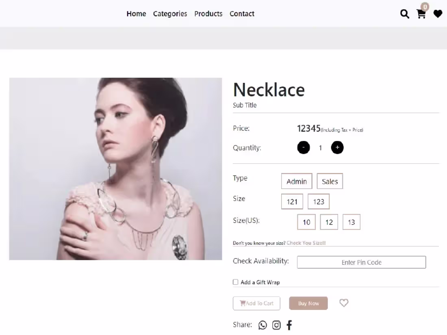Add the necklace to favorites via the heart outline
447x335 pixels.
(x=344, y=303)
